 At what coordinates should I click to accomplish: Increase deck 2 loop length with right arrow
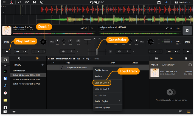point(161,52)
